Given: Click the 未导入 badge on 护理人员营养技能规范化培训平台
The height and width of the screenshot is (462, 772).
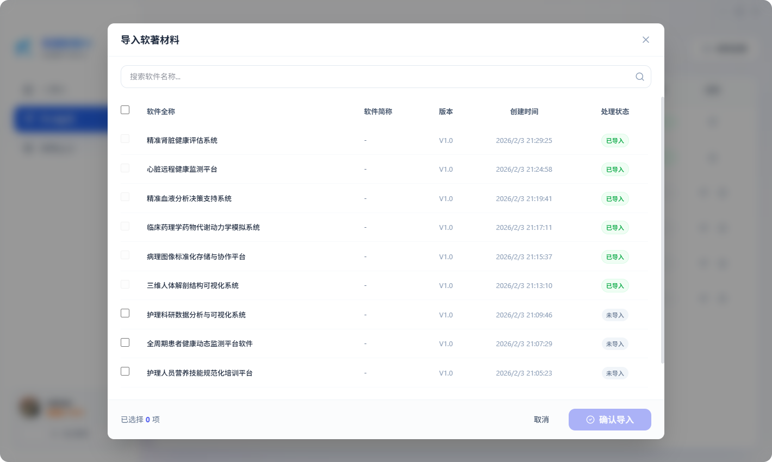Looking at the screenshot, I should (615, 373).
